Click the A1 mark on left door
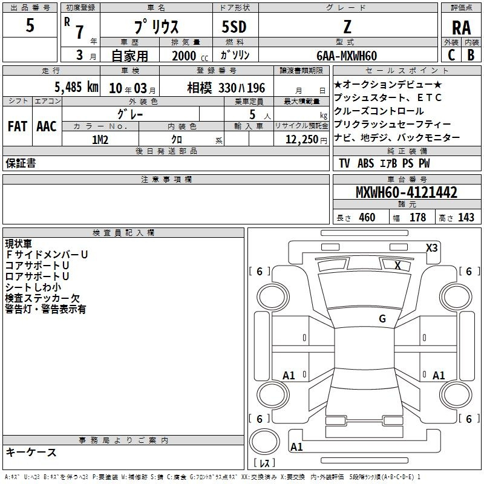Screen dimensions: 484x484 289,376
